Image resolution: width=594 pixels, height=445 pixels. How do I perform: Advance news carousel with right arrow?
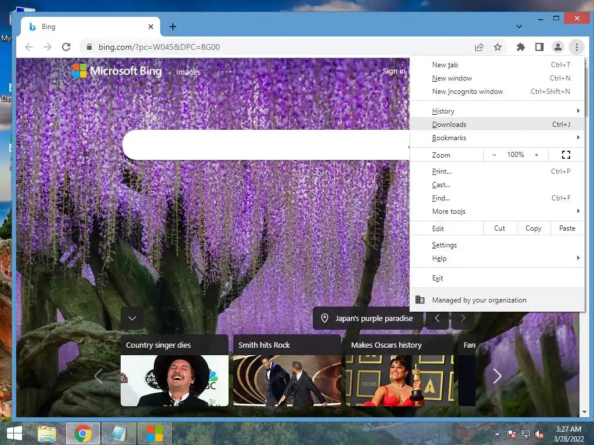click(x=497, y=376)
